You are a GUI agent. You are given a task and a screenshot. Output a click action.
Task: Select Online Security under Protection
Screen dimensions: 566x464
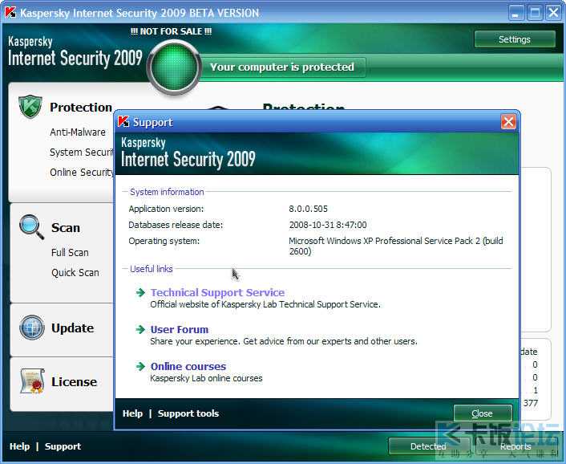click(x=82, y=173)
